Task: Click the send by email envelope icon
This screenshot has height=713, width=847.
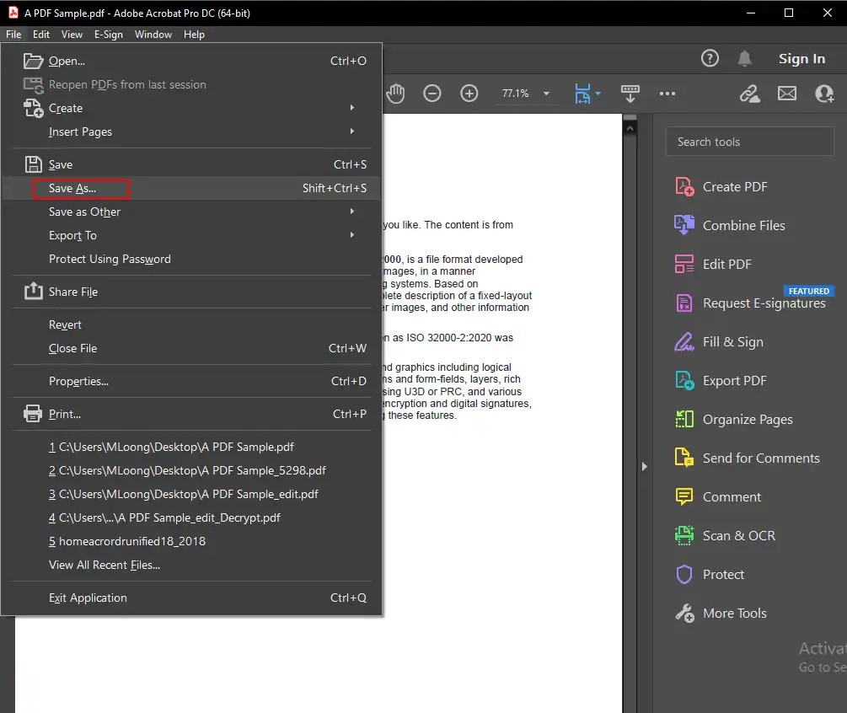Action: tap(786, 94)
